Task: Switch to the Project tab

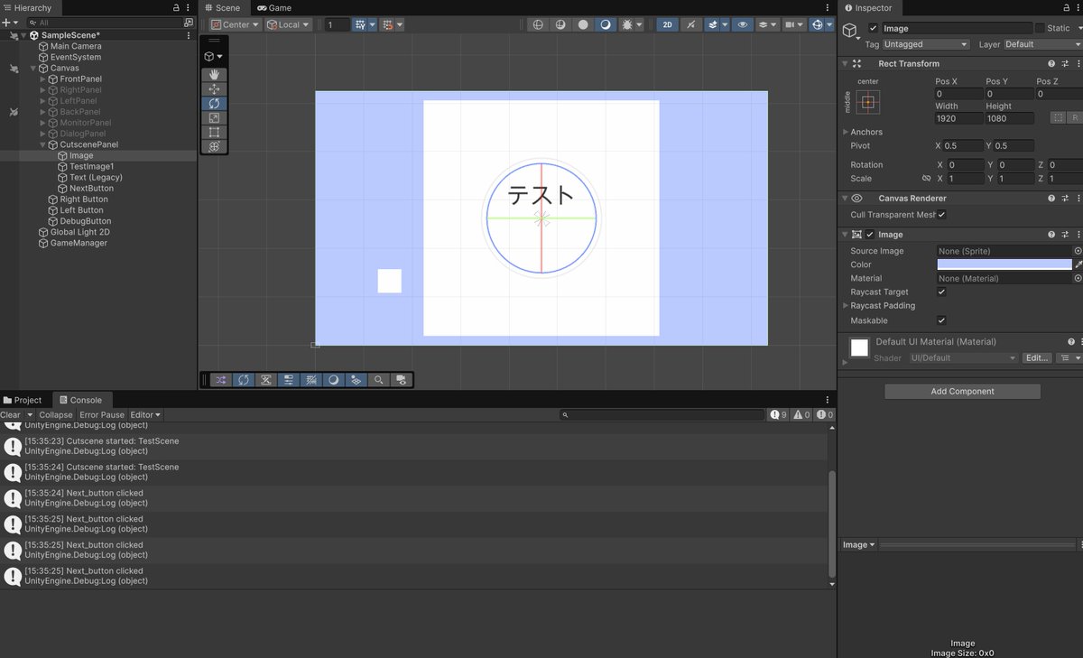Action: tap(23, 400)
